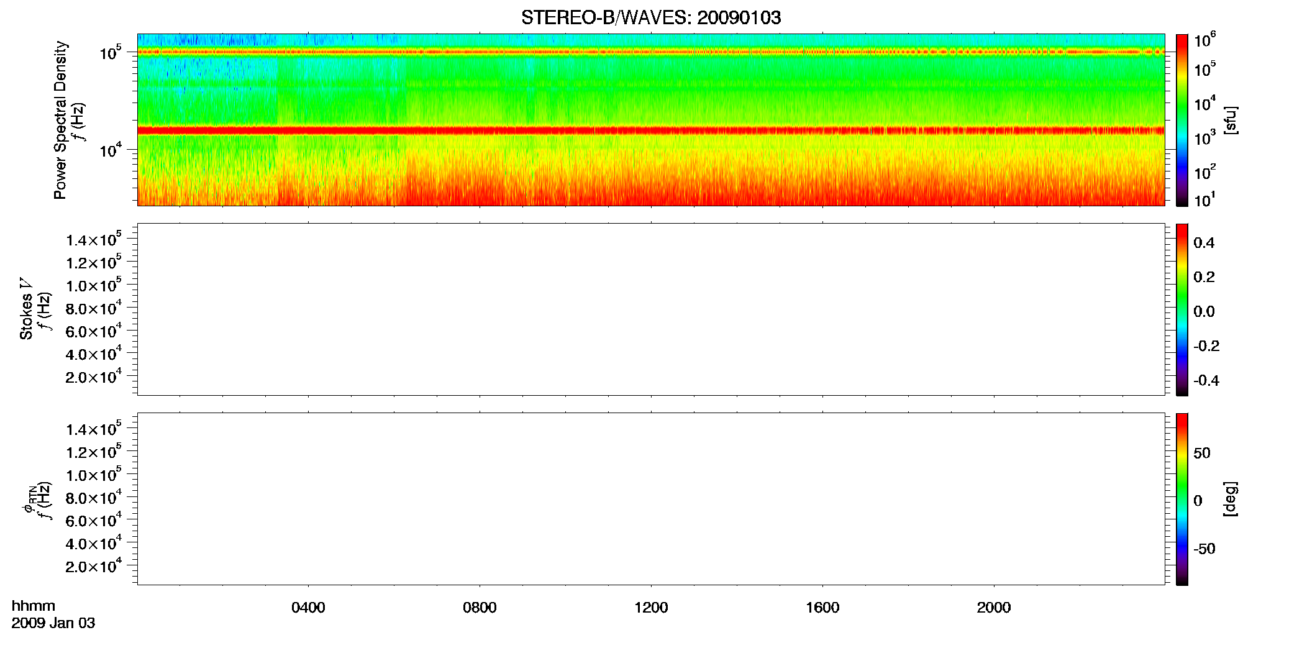Click the 0400 time axis label
Screen dimensions: 1302x671
tap(308, 608)
